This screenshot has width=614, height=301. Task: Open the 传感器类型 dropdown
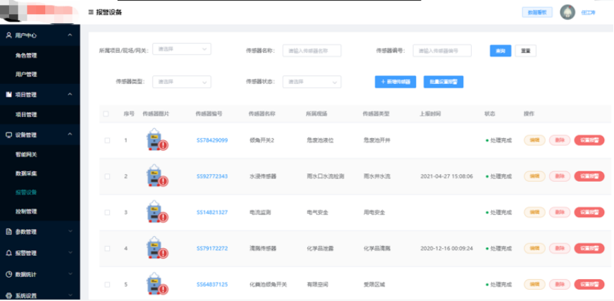coord(182,82)
